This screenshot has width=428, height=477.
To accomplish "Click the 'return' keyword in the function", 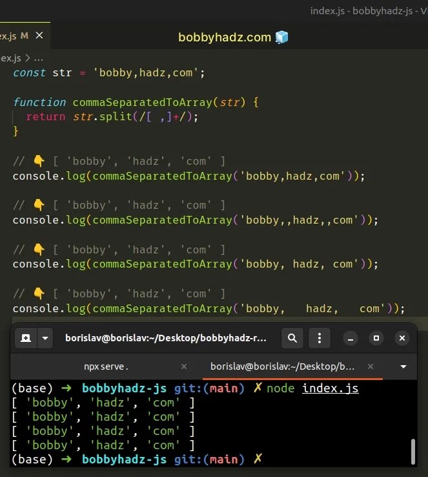I will pos(46,117).
